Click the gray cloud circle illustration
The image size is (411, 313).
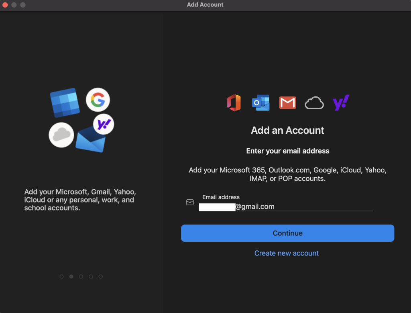coord(61,135)
